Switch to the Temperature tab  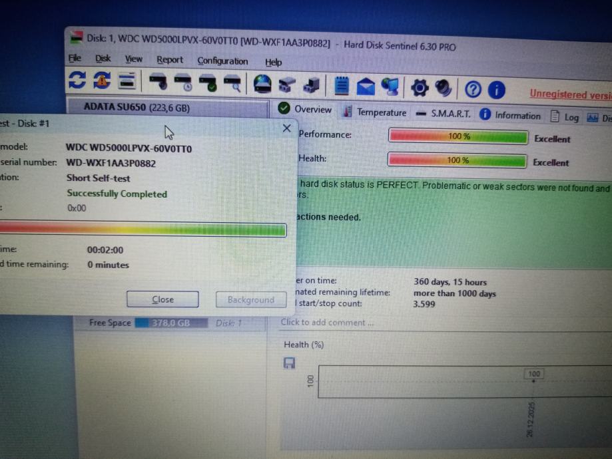coord(375,112)
